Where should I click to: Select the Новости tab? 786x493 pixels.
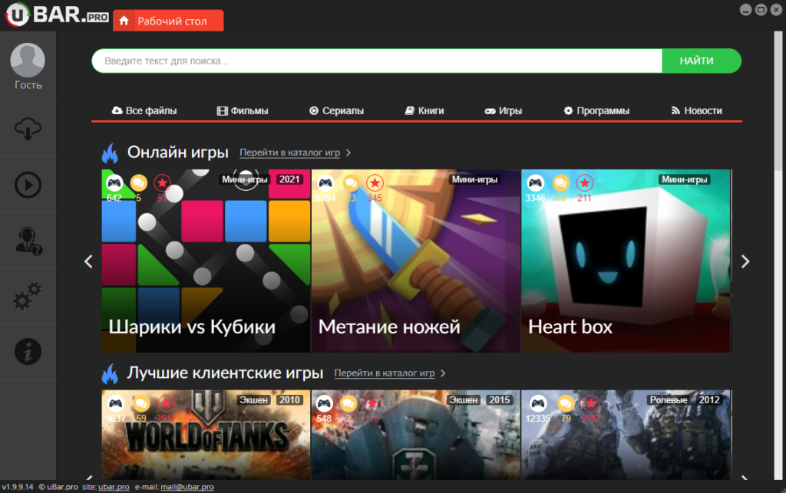click(697, 110)
